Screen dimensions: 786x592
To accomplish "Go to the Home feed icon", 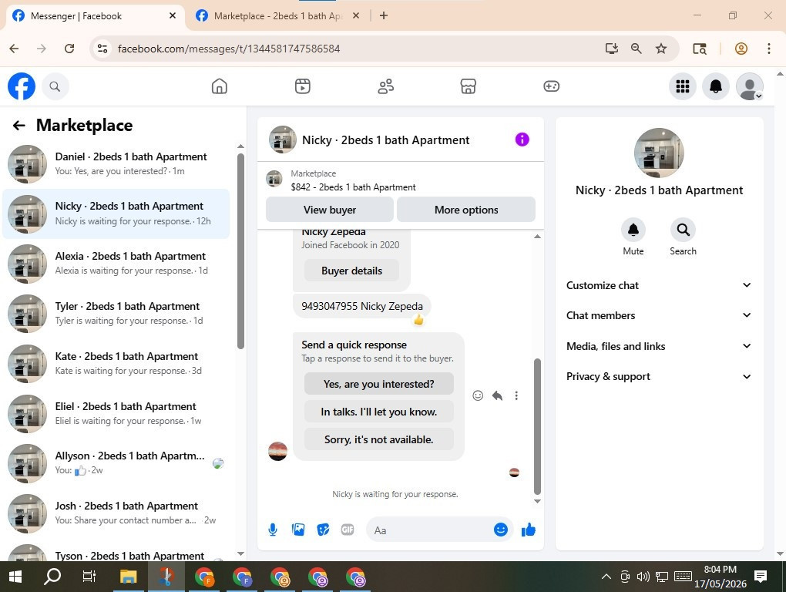I will point(219,86).
